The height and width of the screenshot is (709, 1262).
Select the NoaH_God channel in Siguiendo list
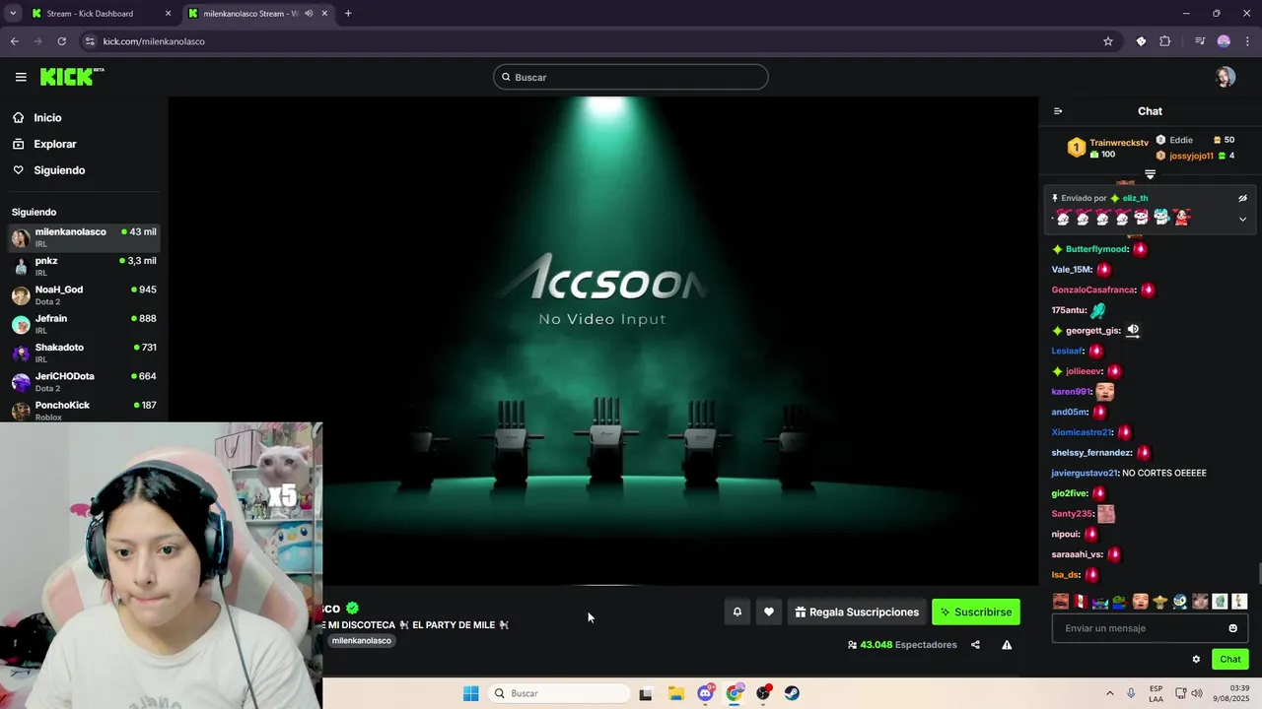click(x=84, y=294)
